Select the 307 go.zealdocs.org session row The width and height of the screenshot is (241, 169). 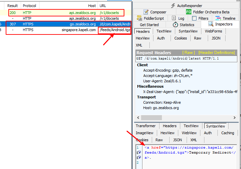tap(66, 24)
